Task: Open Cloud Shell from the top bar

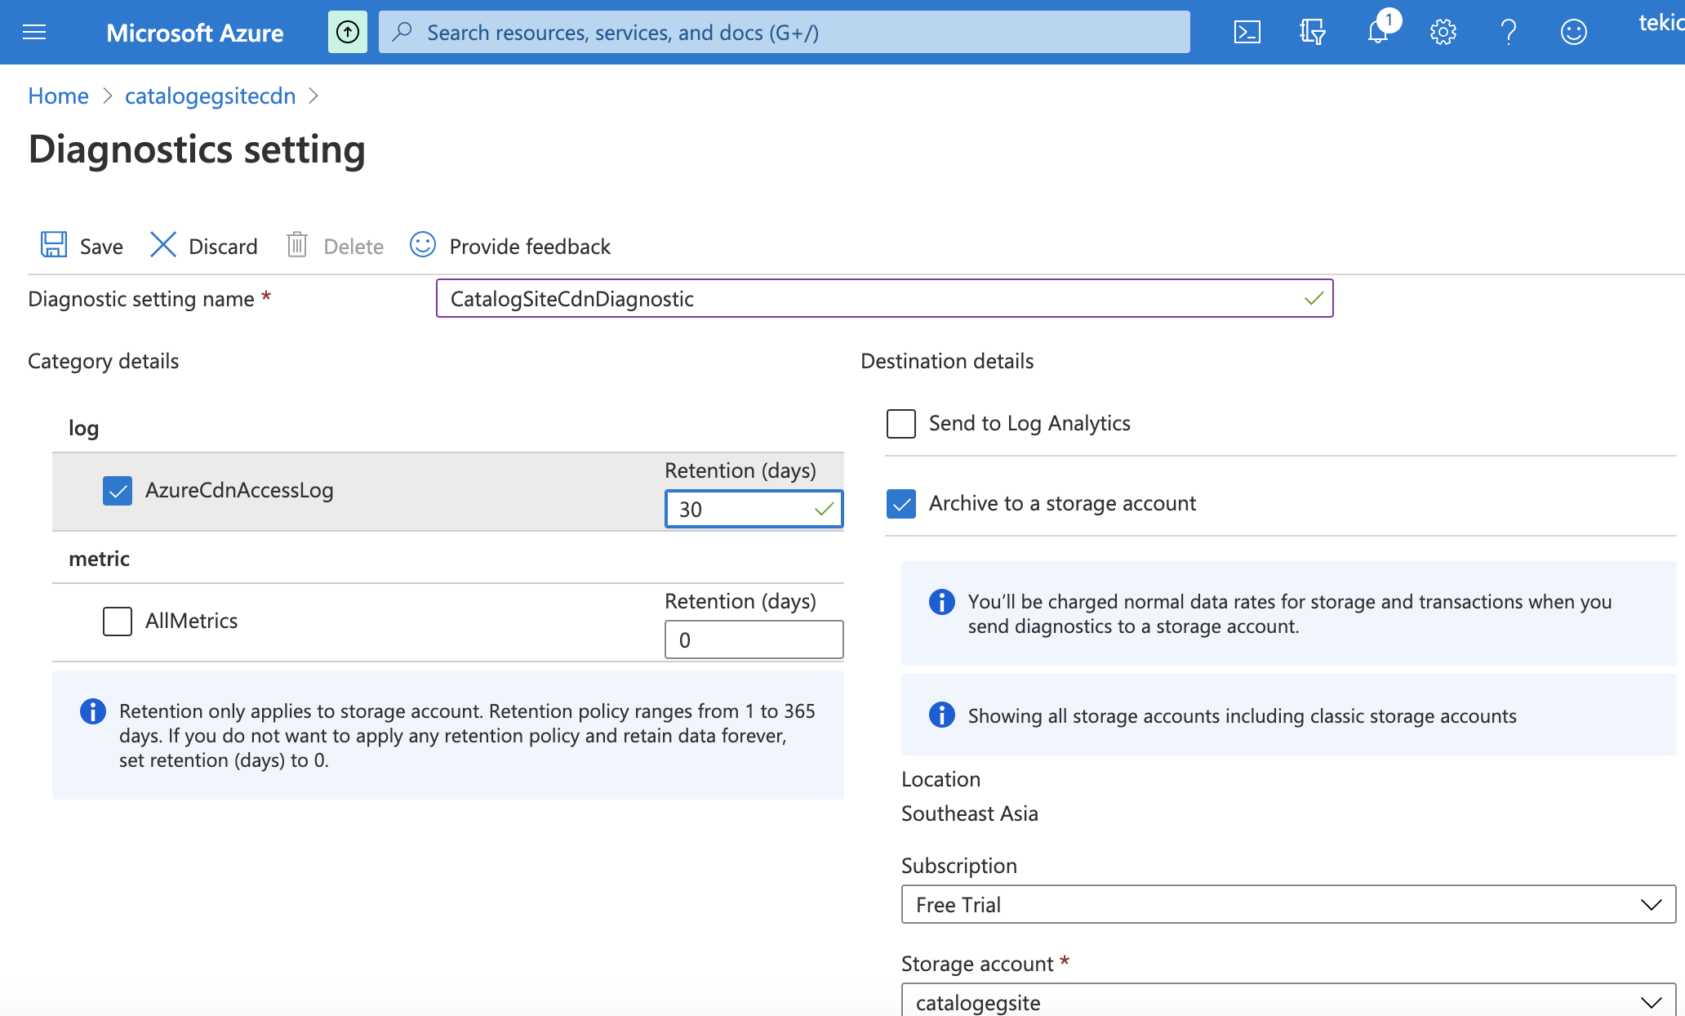Action: (1247, 33)
